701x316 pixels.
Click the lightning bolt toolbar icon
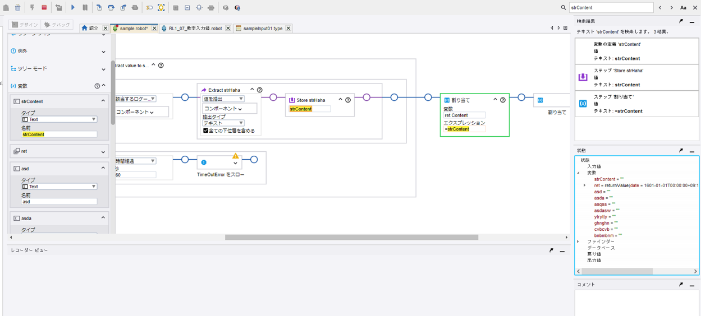32,8
